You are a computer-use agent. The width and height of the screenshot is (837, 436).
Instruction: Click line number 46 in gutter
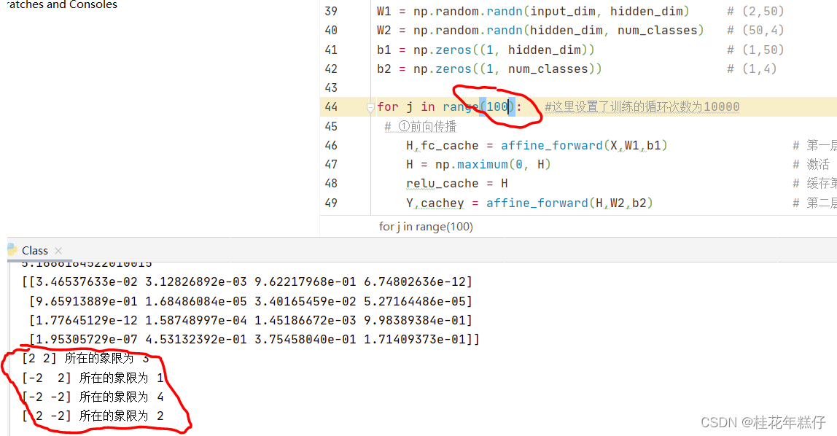331,145
